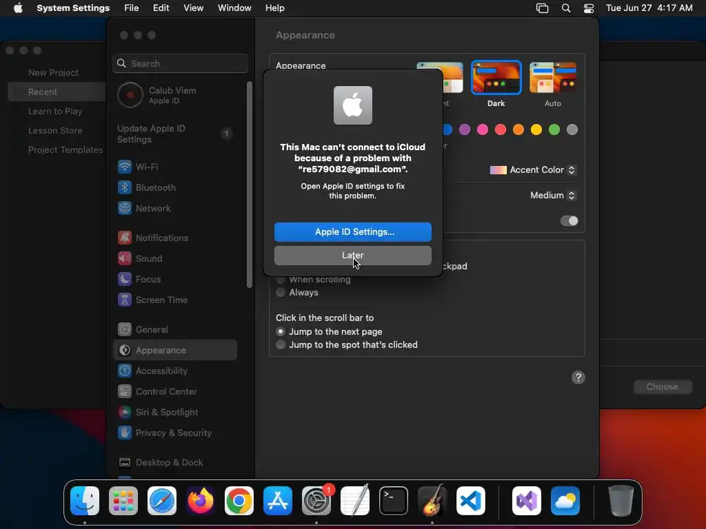Open Bluetooth icon in sidebar
Image resolution: width=706 pixels, height=529 pixels.
click(x=125, y=187)
